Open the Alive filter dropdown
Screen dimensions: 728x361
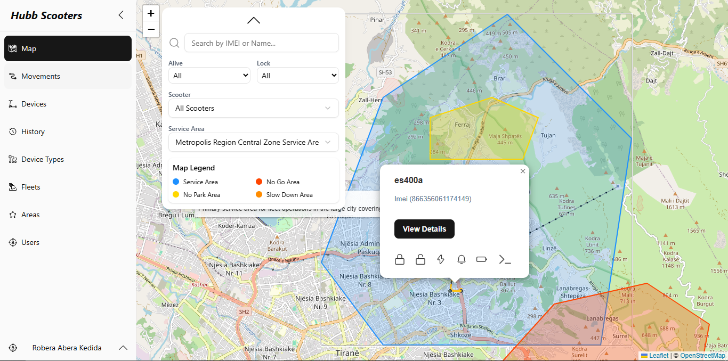click(x=209, y=75)
